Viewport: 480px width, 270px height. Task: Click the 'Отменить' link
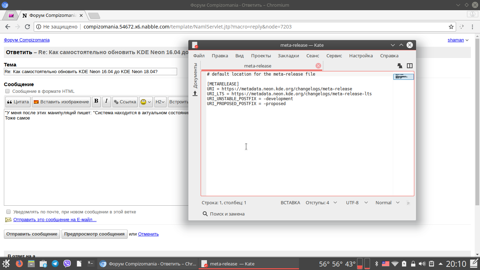pos(148,234)
